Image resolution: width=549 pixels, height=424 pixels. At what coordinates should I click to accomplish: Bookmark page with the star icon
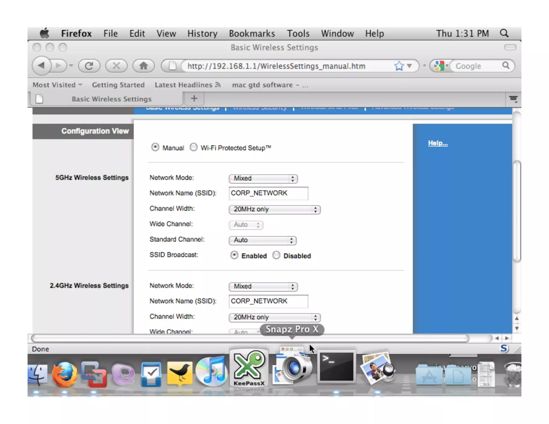point(399,66)
